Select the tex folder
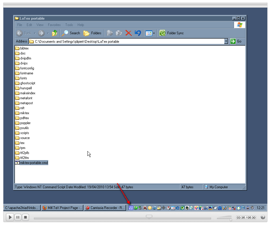This screenshot has height=226, width=271. click(20, 143)
